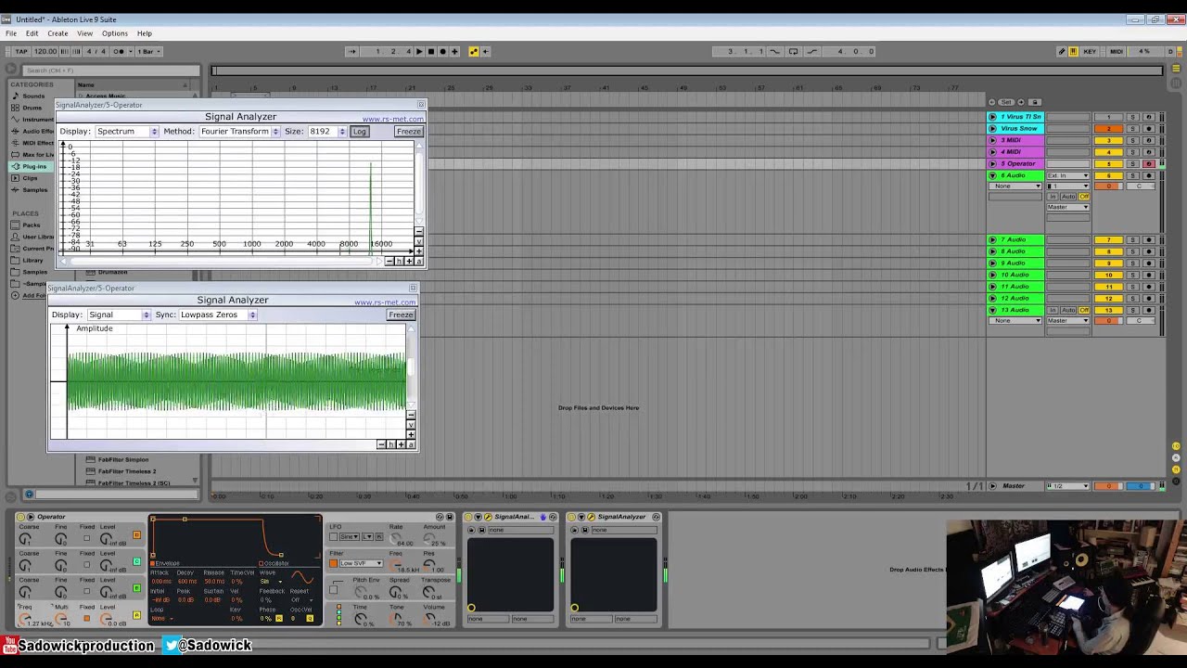Open the Master output dropdown on 6 Audio
Image resolution: width=1187 pixels, height=668 pixels.
(1068, 207)
